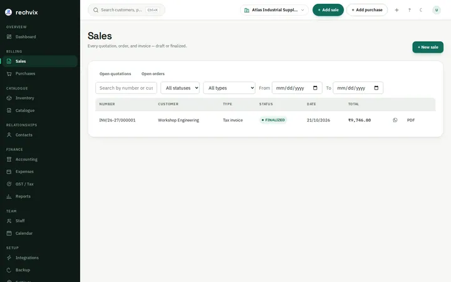Click the FINALIZED status badge
Screen dimensions: 451x282
pos(273,120)
